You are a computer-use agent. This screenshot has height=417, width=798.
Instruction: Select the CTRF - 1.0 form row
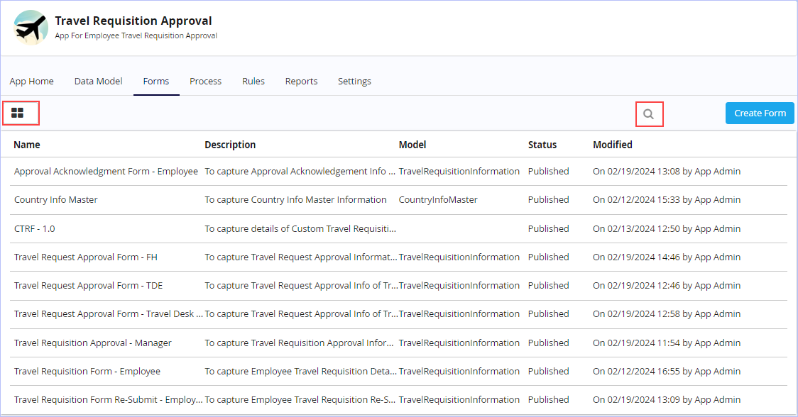[x=35, y=229]
